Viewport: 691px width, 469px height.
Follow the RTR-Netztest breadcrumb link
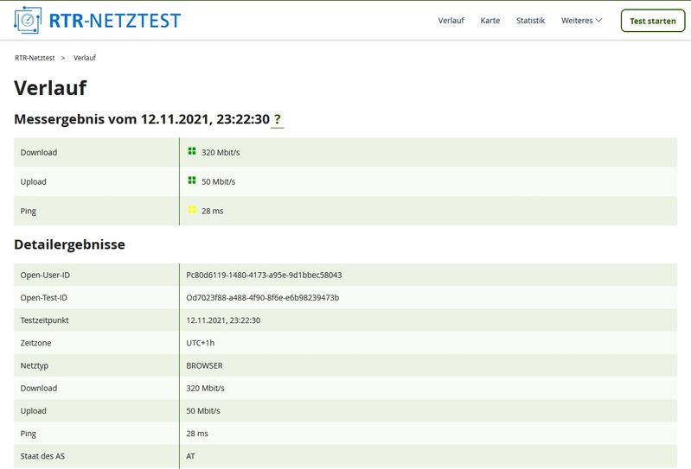click(35, 58)
